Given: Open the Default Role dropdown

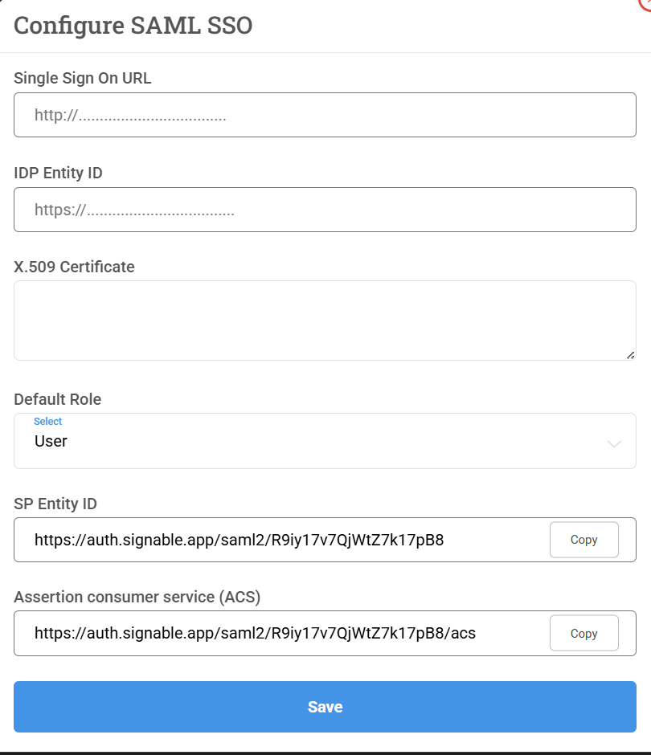Looking at the screenshot, I should [325, 441].
